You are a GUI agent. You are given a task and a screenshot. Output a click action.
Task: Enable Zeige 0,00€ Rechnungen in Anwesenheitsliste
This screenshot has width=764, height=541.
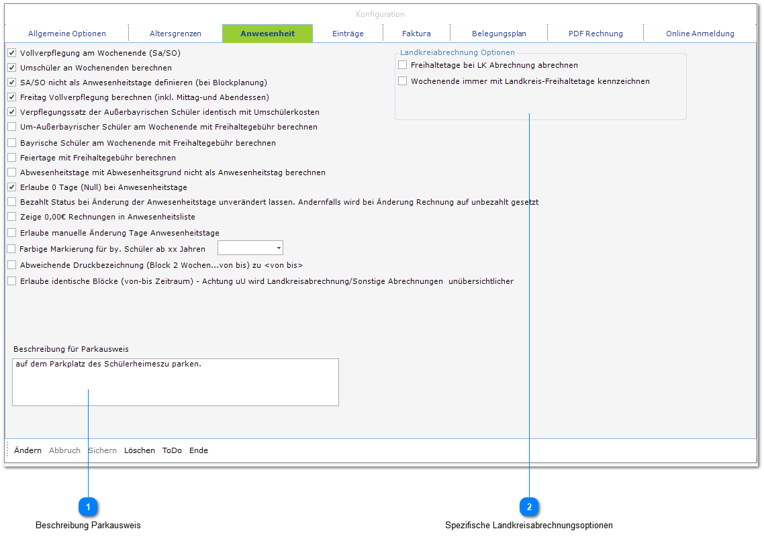pos(11,217)
